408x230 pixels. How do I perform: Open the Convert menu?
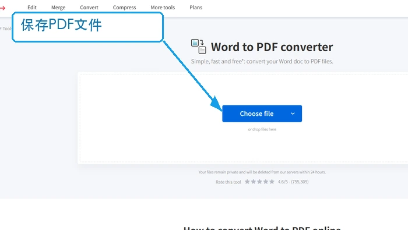[89, 8]
